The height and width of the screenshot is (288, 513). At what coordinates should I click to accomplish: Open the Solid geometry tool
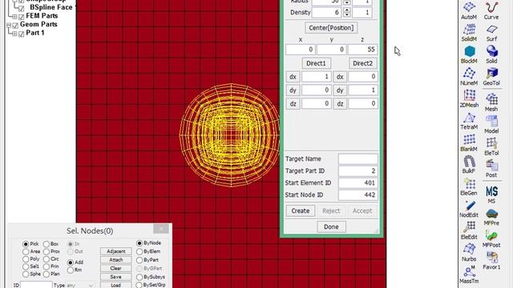click(x=491, y=54)
